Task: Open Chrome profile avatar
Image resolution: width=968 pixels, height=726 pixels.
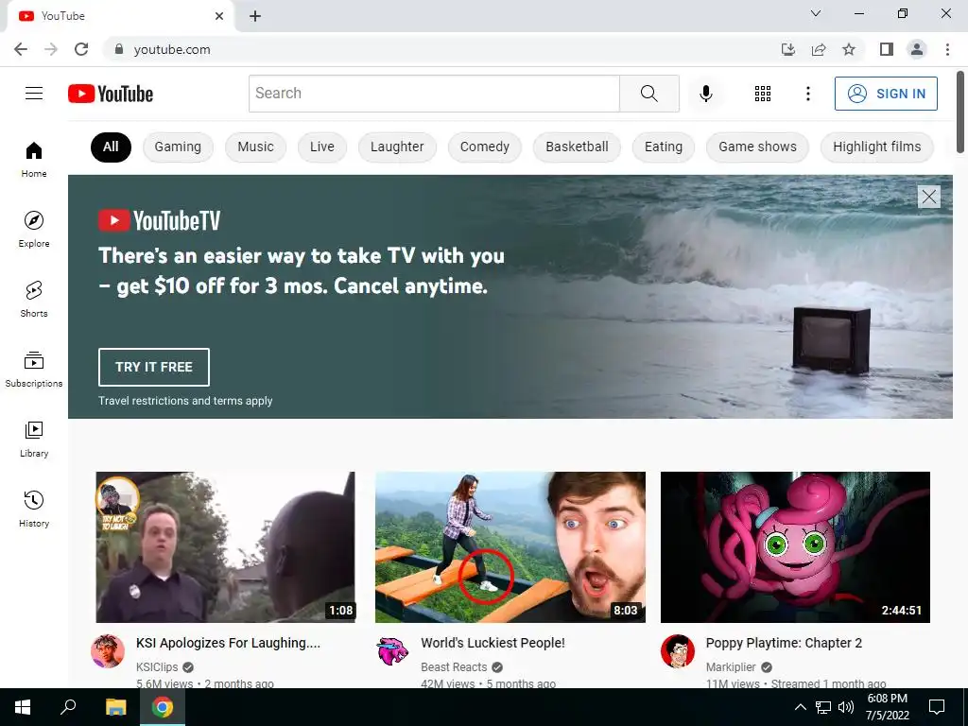Action: coord(917,49)
